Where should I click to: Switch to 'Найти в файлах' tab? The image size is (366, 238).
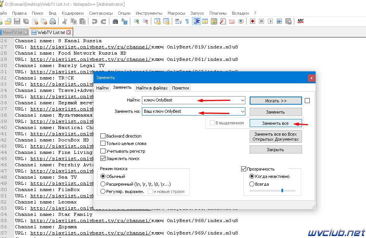(x=152, y=88)
